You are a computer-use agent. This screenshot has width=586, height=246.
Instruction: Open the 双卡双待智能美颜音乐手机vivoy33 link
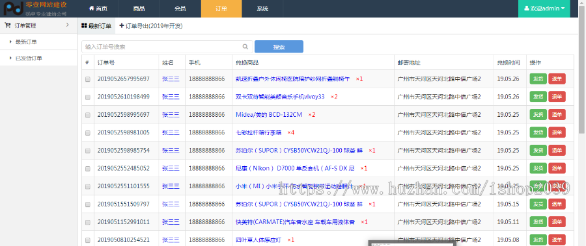click(x=280, y=97)
